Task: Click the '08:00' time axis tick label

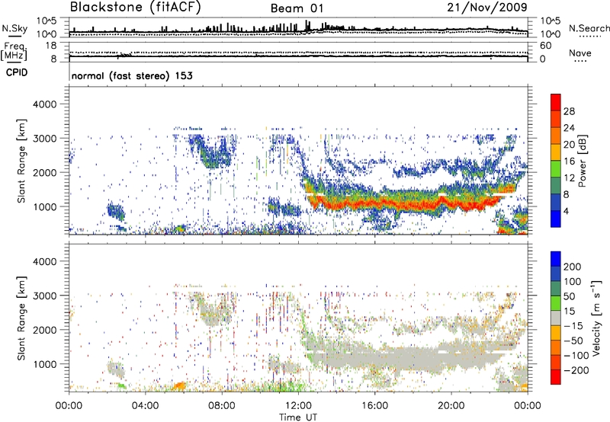Action: [222, 406]
